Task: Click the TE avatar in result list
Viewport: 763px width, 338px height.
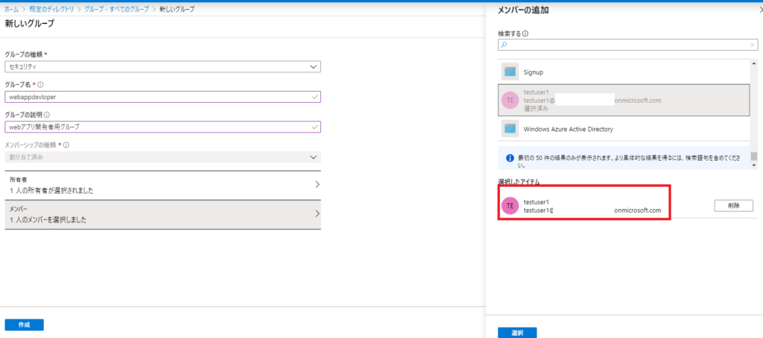Action: pyautogui.click(x=510, y=101)
